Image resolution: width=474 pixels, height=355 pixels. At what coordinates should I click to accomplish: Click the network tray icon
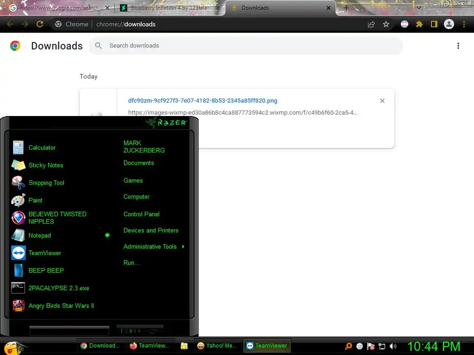pyautogui.click(x=382, y=346)
